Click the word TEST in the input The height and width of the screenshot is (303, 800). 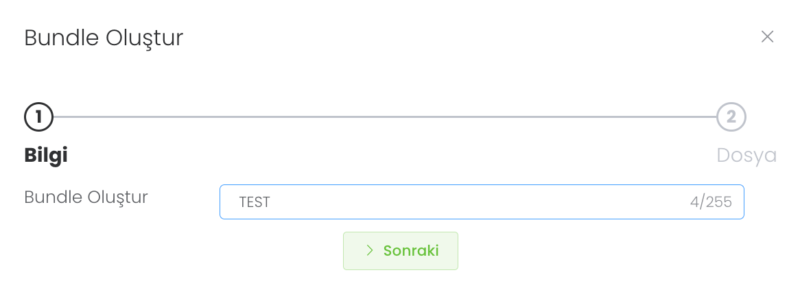tap(255, 202)
